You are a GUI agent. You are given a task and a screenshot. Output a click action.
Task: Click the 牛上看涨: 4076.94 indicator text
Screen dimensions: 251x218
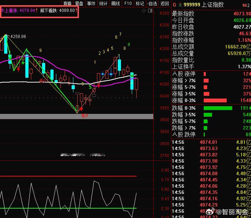(19, 10)
